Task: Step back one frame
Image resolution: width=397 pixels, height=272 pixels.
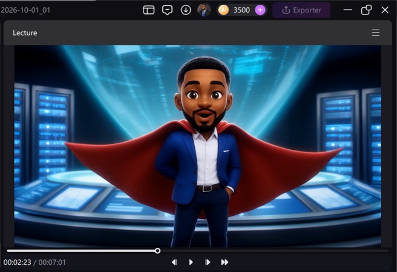Action: coord(174,262)
